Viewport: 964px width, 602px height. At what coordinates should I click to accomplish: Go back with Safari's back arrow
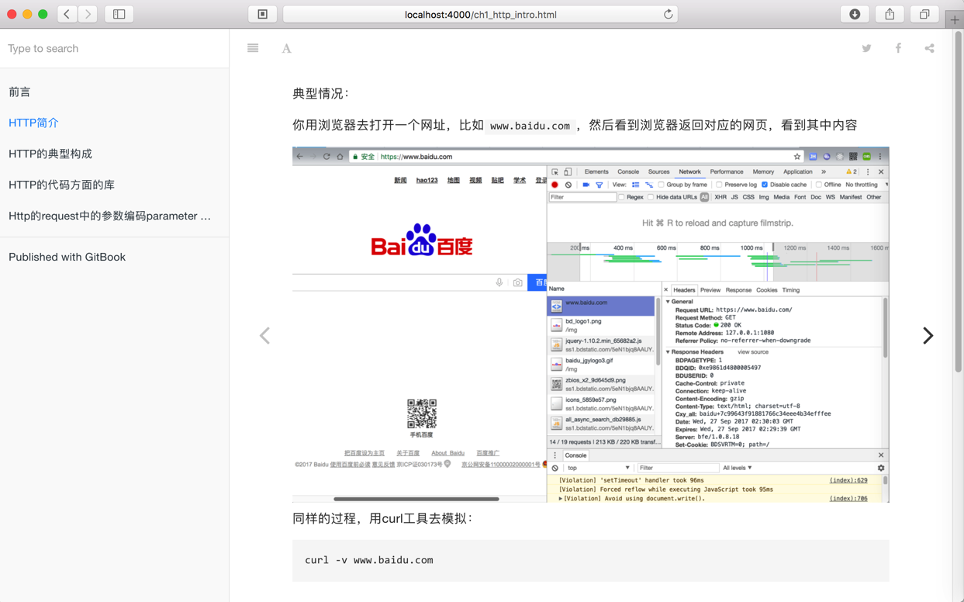tap(67, 14)
